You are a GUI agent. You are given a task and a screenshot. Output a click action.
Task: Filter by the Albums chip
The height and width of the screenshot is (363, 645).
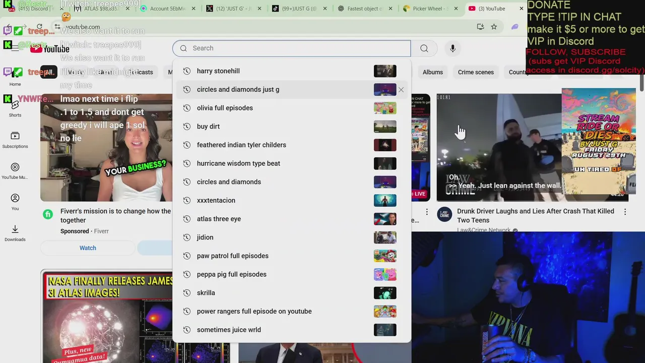pos(432,72)
